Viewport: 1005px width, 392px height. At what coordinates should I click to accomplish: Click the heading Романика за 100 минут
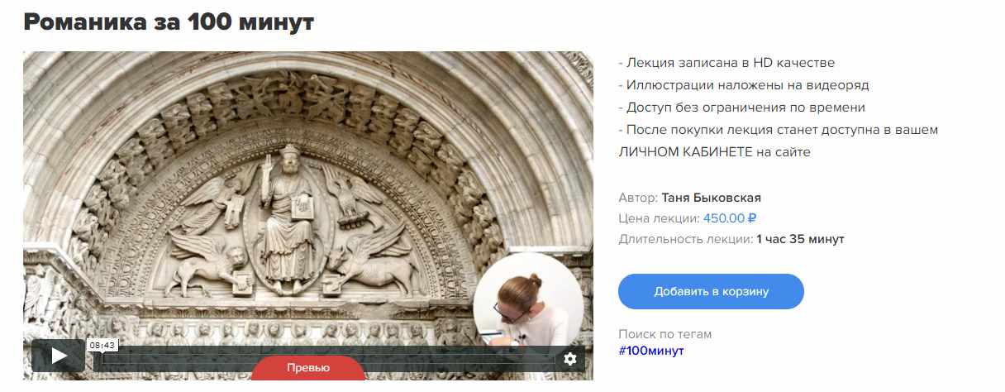pyautogui.click(x=169, y=22)
